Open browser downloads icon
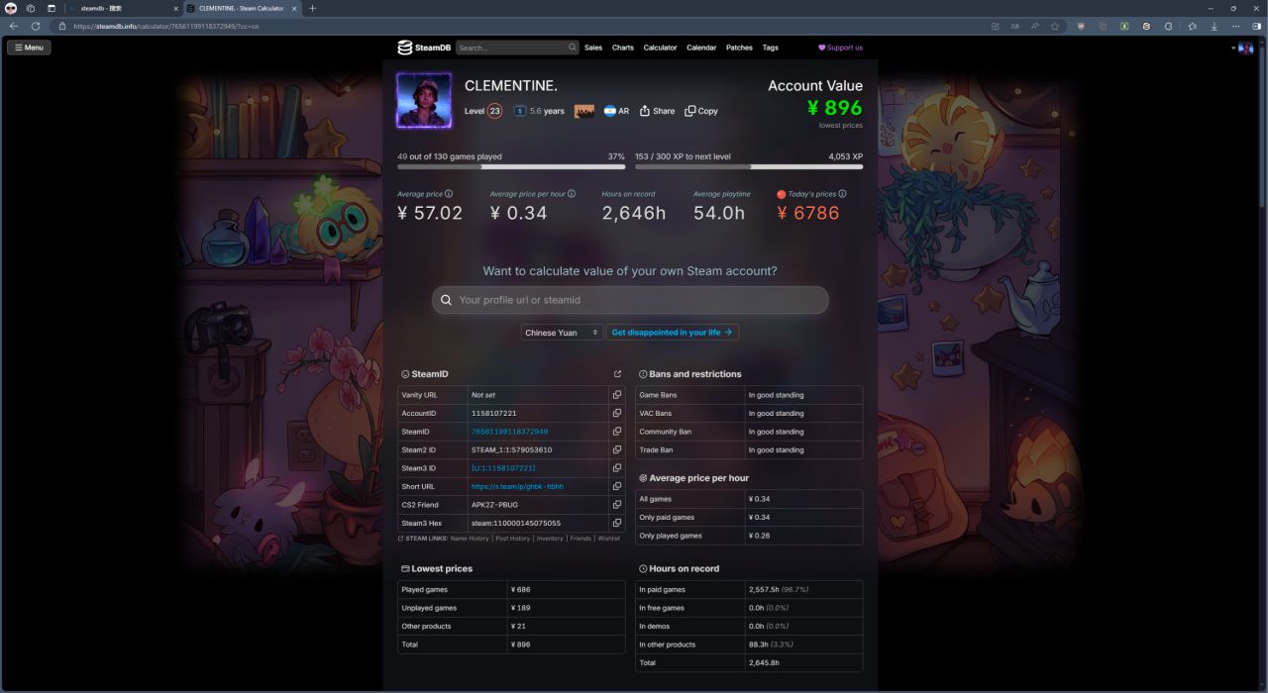The width and height of the screenshot is (1268, 693). point(1215,26)
